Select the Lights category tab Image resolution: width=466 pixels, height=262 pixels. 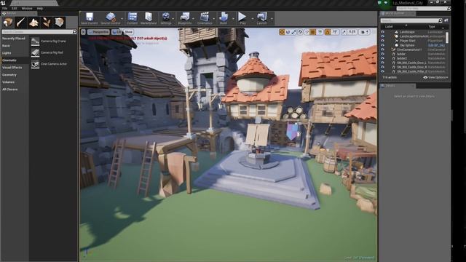(x=15, y=53)
